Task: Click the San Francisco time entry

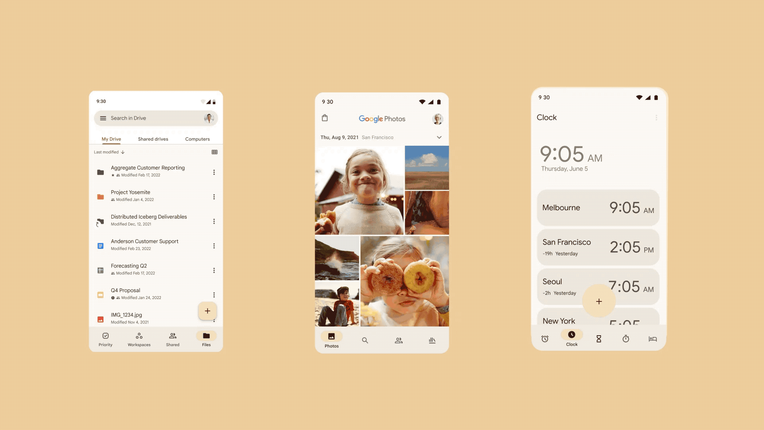Action: coord(598,246)
